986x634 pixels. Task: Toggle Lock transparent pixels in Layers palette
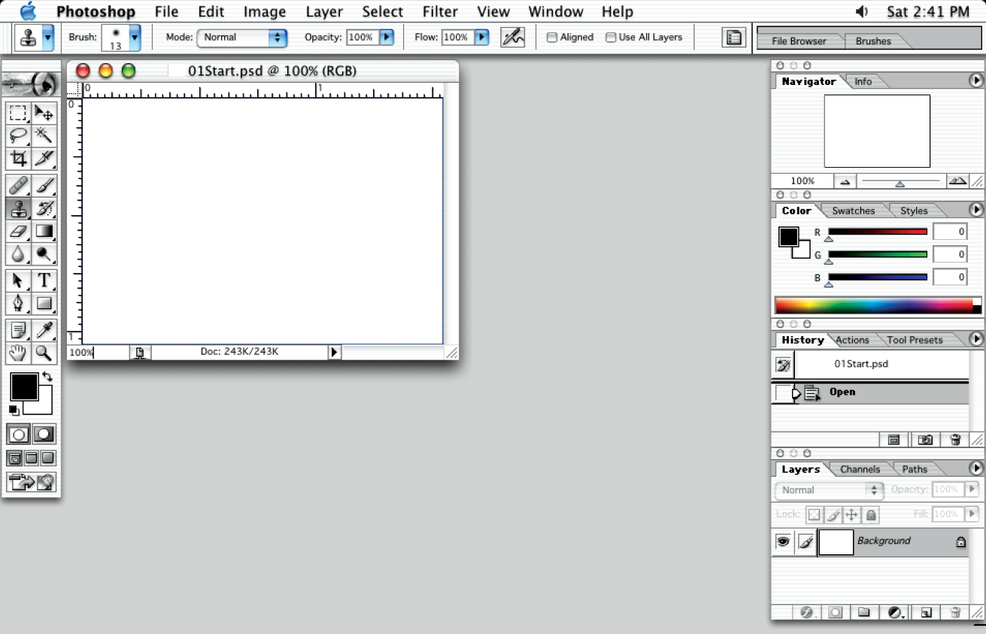pyautogui.click(x=814, y=515)
